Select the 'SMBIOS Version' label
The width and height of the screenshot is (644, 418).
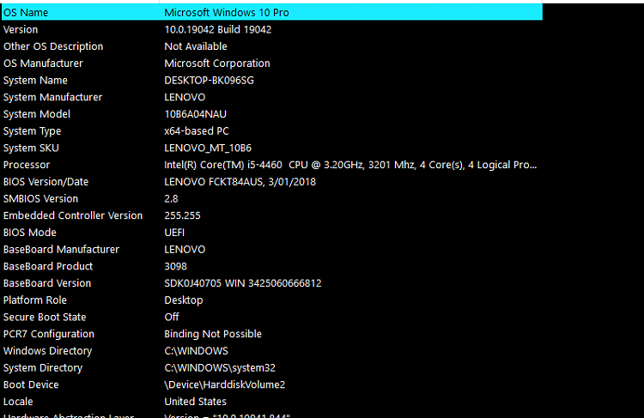(x=40, y=199)
